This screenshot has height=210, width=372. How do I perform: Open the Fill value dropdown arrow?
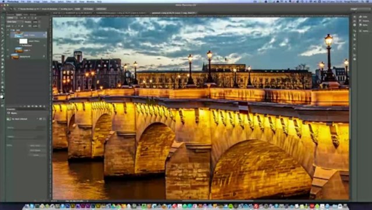tap(39, 26)
